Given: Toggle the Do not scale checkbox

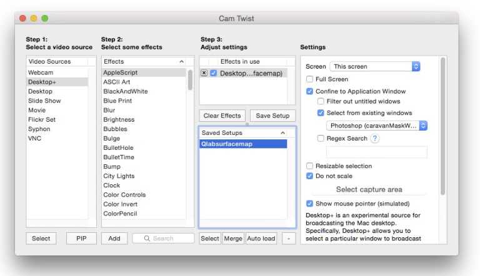Looking at the screenshot, I should pos(309,176).
